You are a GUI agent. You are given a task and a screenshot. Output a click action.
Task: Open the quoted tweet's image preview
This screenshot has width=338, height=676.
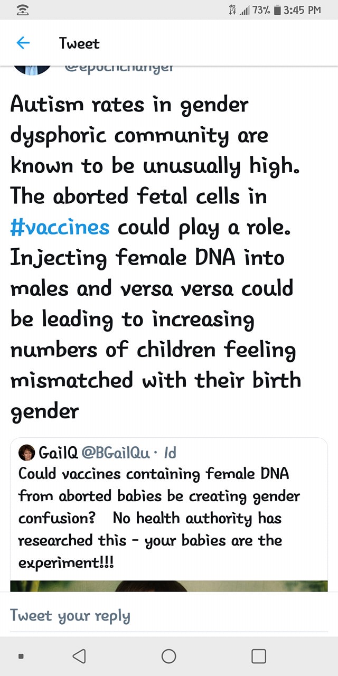click(x=169, y=586)
